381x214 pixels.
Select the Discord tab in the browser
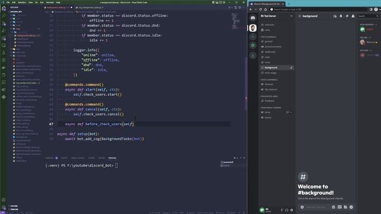[267, 4]
